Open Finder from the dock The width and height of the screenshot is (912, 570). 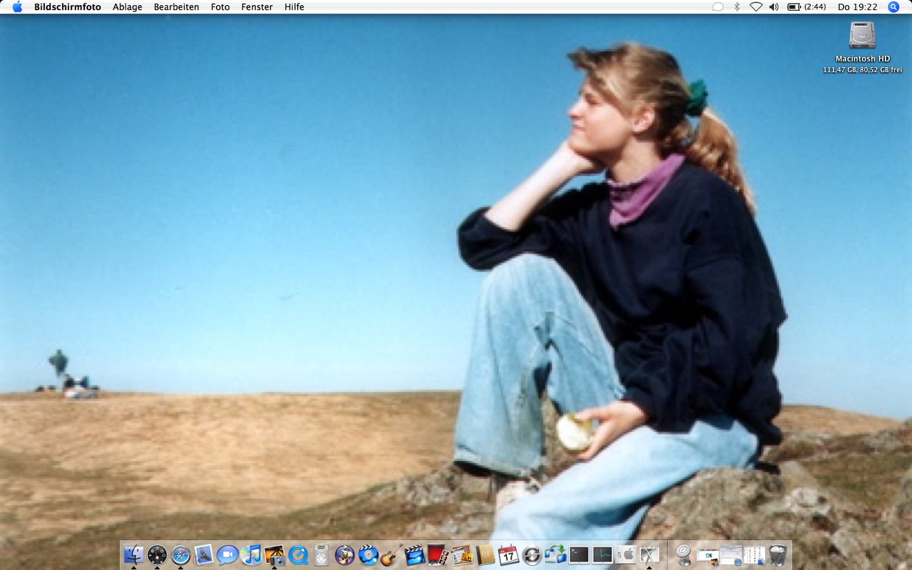[x=134, y=555]
